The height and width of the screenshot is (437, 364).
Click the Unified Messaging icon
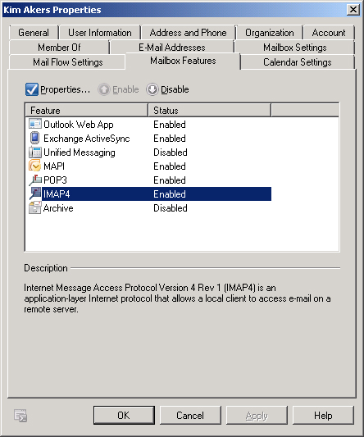(x=34, y=152)
